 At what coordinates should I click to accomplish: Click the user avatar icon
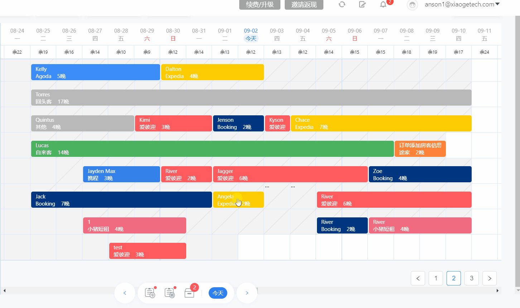point(413,5)
